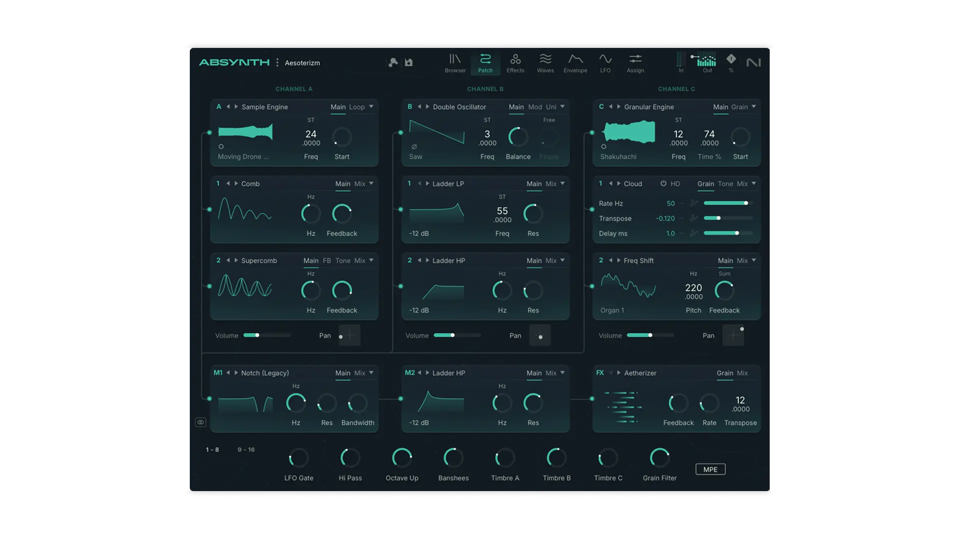This screenshot has height=539, width=959.
Task: Open the LFO panel
Action: [x=605, y=63]
